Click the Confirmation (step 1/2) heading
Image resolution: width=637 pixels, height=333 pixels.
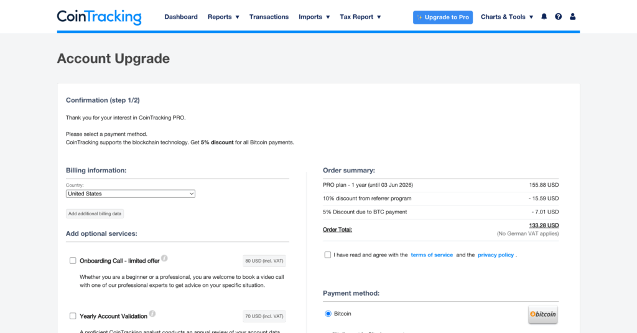[103, 100]
